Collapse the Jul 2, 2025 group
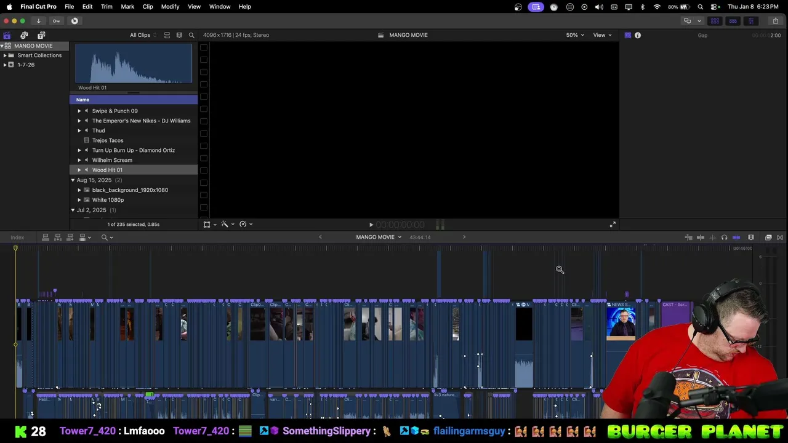This screenshot has height=443, width=788. 73,210
